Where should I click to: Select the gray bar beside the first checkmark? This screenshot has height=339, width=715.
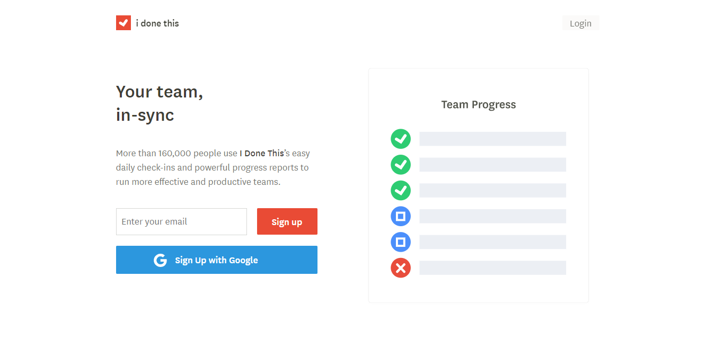(x=492, y=139)
